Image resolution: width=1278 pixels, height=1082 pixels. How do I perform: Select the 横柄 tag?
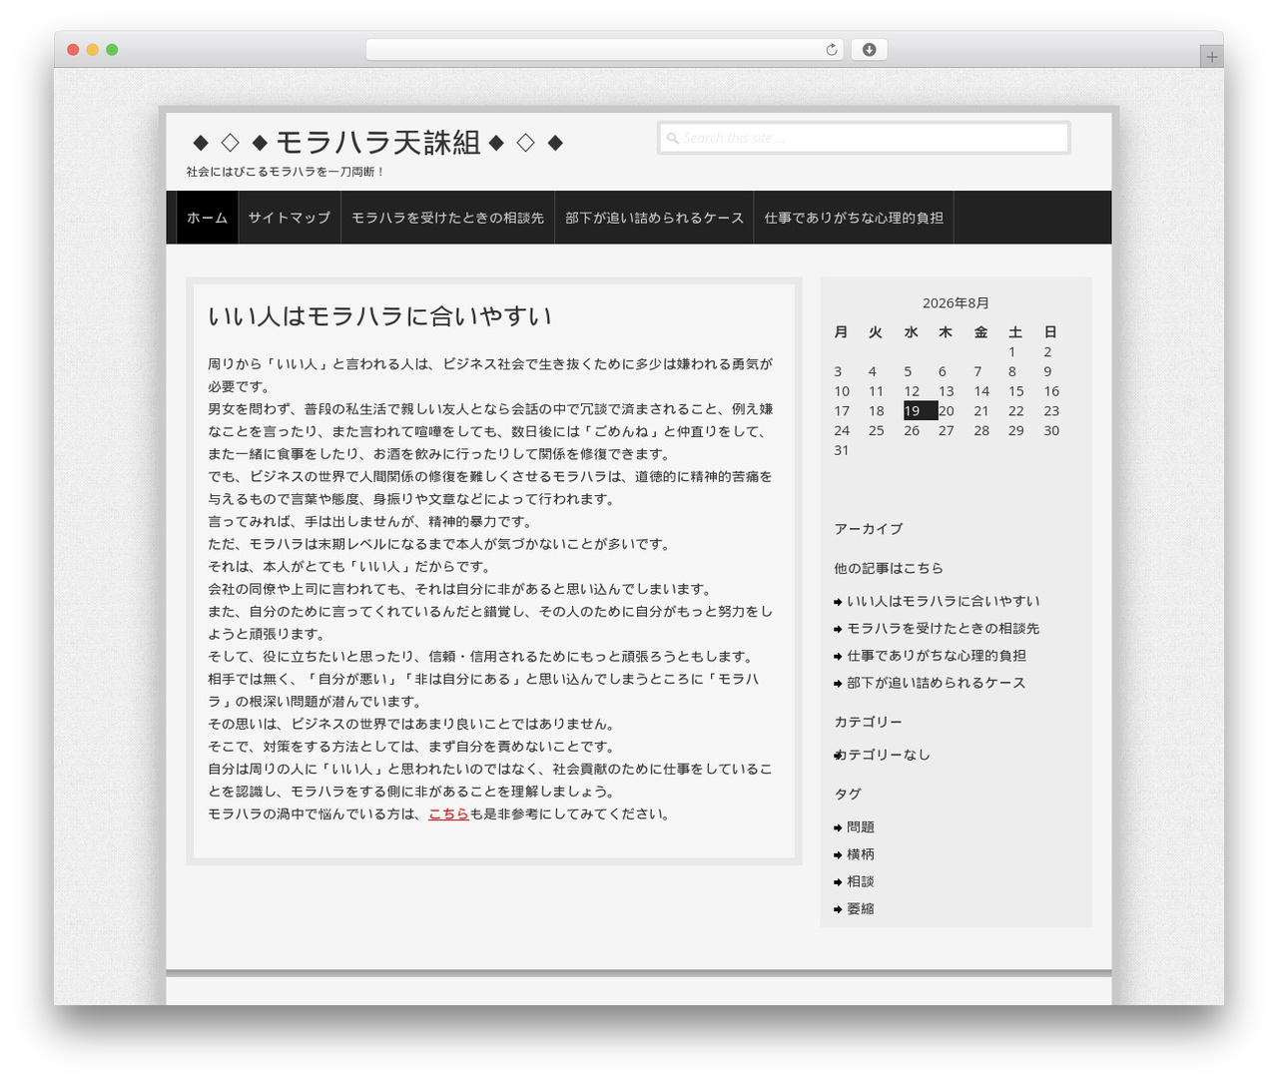click(861, 854)
